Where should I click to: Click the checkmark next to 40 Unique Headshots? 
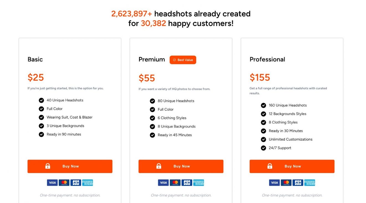tap(41, 100)
